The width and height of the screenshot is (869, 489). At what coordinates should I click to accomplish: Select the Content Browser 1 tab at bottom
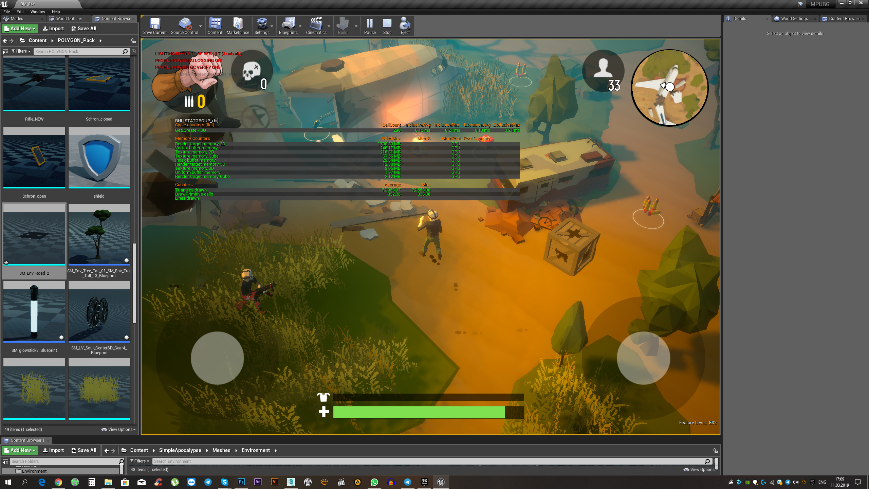point(27,440)
